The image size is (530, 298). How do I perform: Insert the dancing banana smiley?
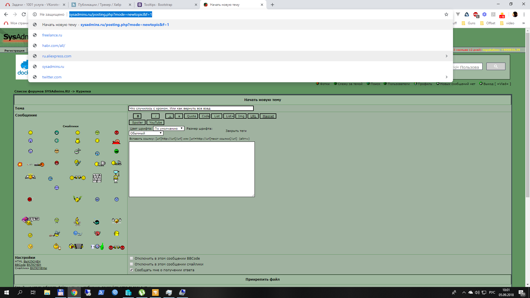[77, 221]
